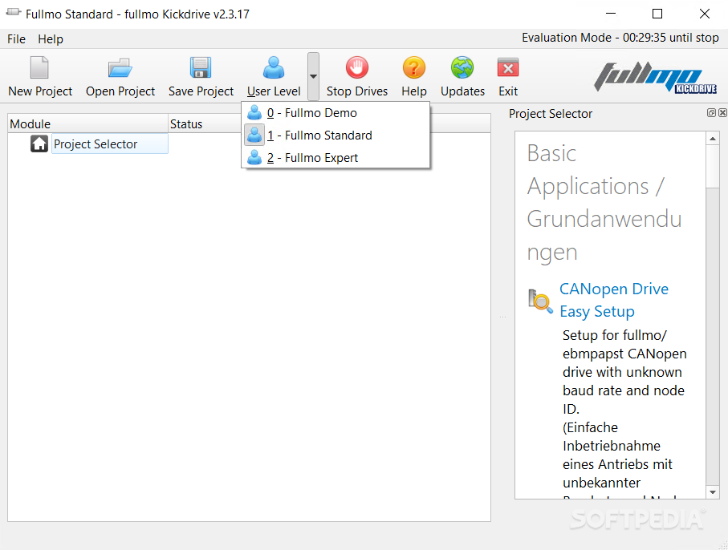Click the Project Selector panel scrollbar thumb
The image size is (728, 550).
point(712,166)
